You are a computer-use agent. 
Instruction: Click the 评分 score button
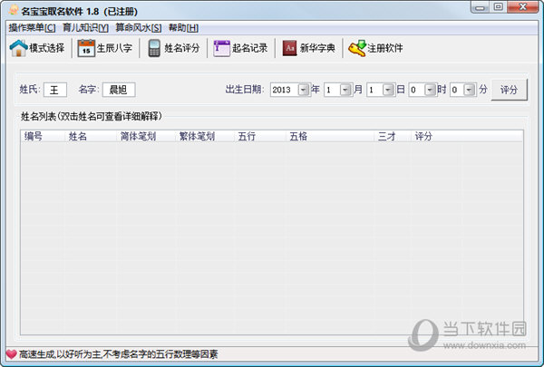(x=509, y=90)
